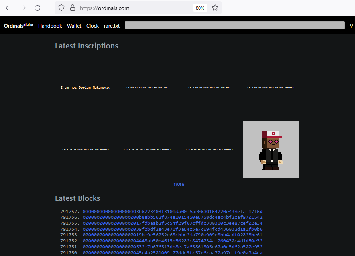Open the 80% zoom level indicator
355x256 pixels.
point(200,8)
